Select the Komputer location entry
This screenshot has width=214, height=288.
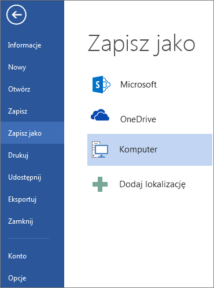[x=150, y=150]
